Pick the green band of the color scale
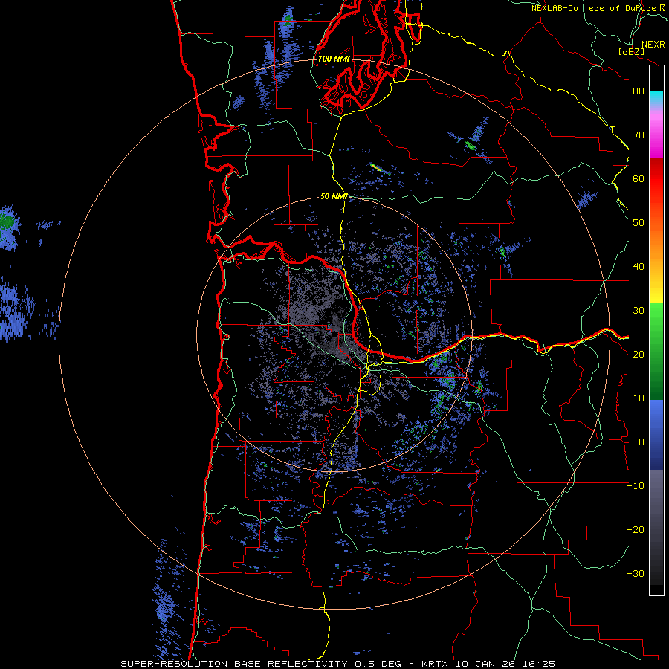Image resolution: width=669 pixels, height=669 pixels. 656,351
